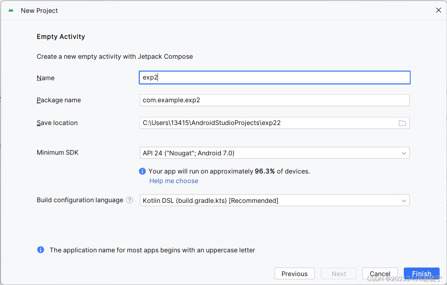Click the Minimum SDK label

57,152
